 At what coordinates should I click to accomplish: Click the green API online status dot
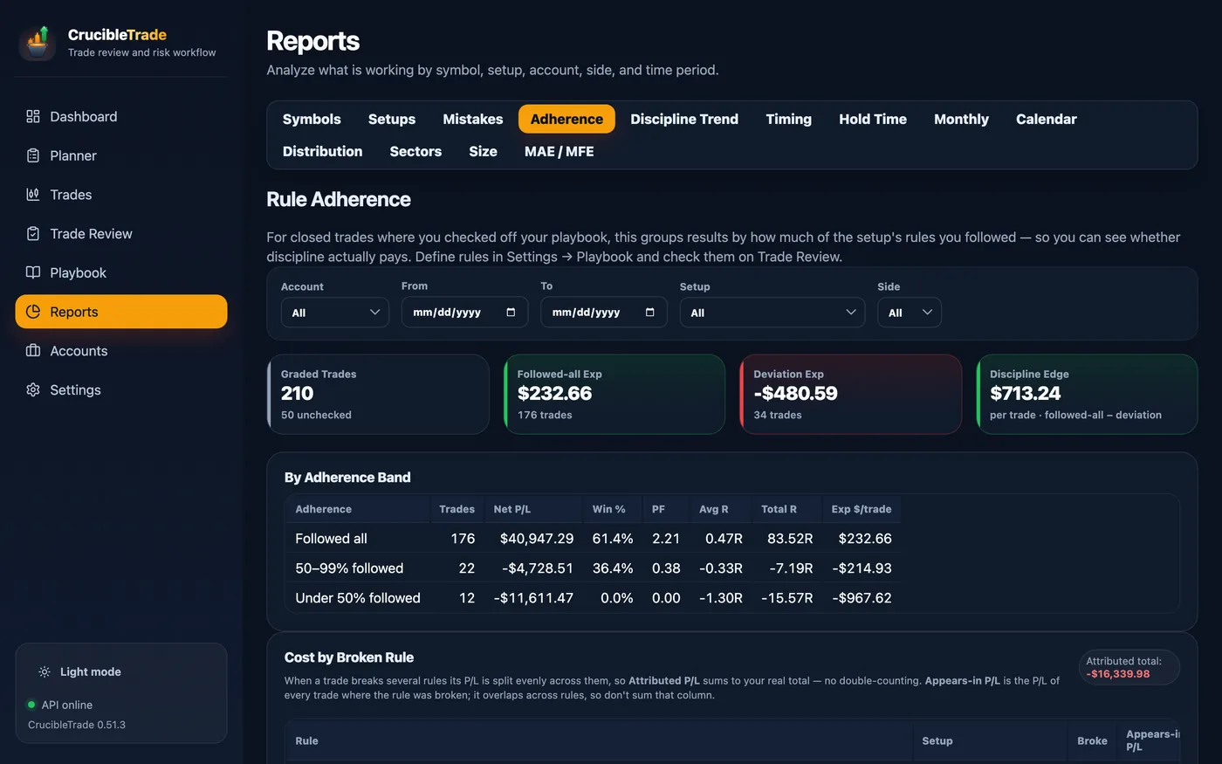click(31, 705)
